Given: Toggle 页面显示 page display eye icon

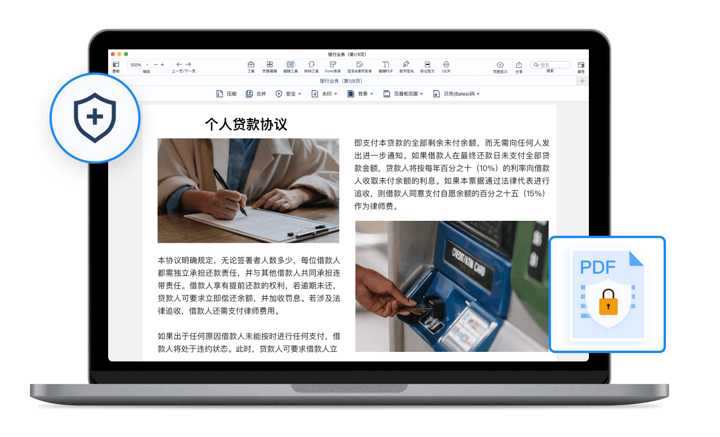Looking at the screenshot, I should (x=500, y=65).
